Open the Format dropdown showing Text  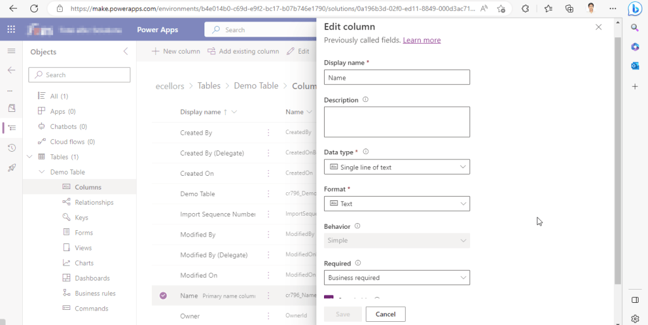[397, 204]
